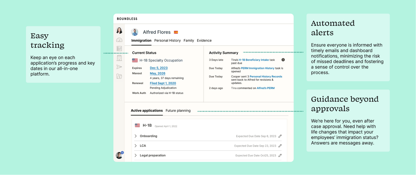Viewport: 416px width, 175px height.
Task: Open the Dec 5, 2023 expiry link
Action: coord(159,68)
